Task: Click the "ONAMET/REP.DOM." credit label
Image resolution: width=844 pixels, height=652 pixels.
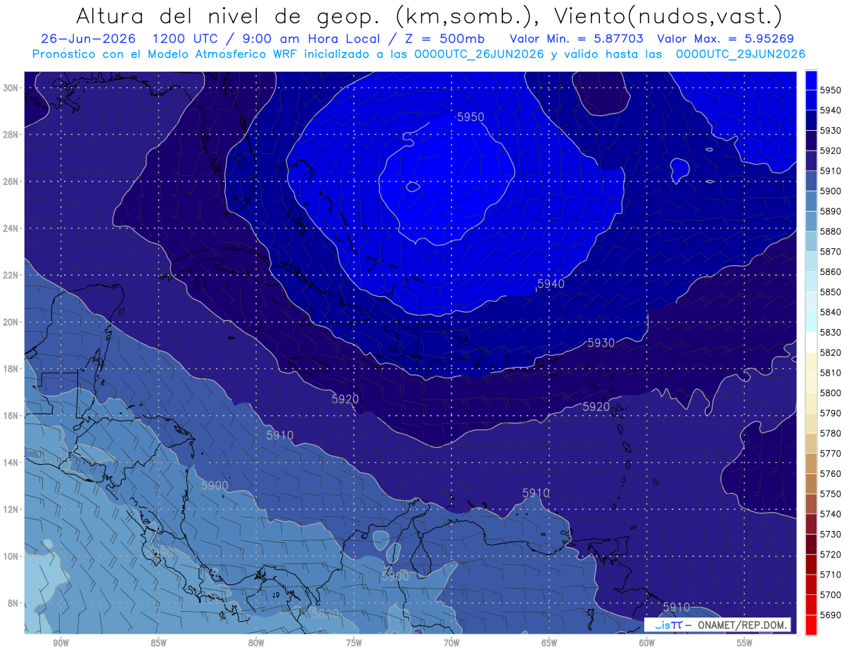Action: (x=743, y=625)
